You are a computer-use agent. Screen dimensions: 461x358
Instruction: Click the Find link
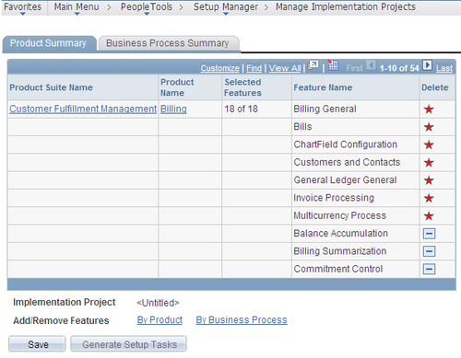pyautogui.click(x=254, y=68)
